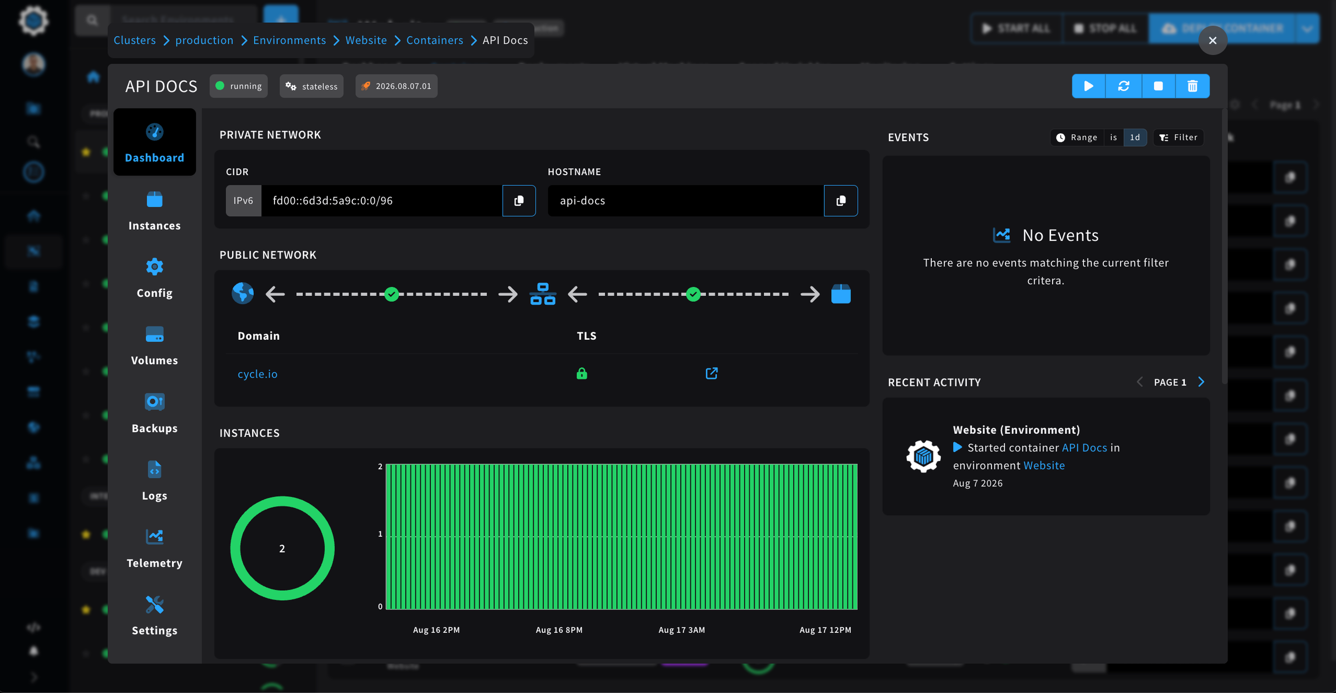The width and height of the screenshot is (1336, 693).
Task: Open the Logs tab
Action: click(x=155, y=481)
